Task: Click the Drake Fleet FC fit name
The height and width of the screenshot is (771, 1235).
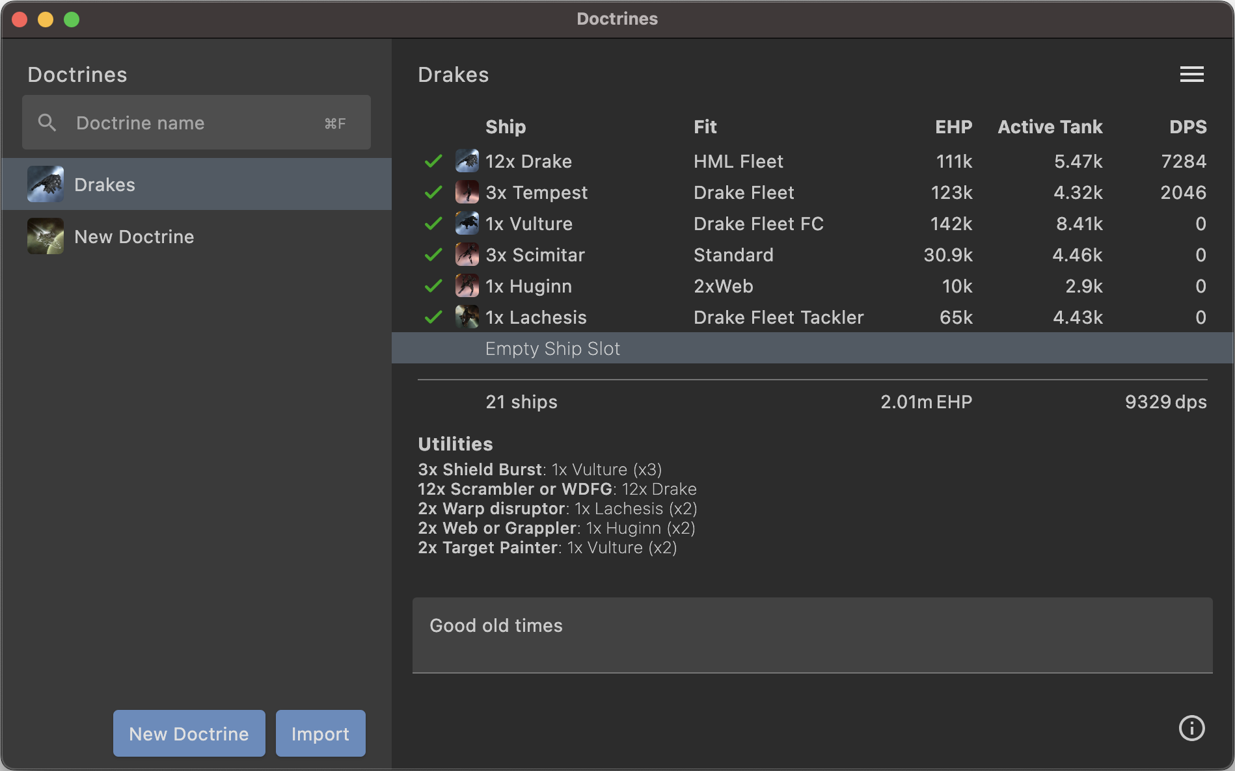Action: coord(758,224)
